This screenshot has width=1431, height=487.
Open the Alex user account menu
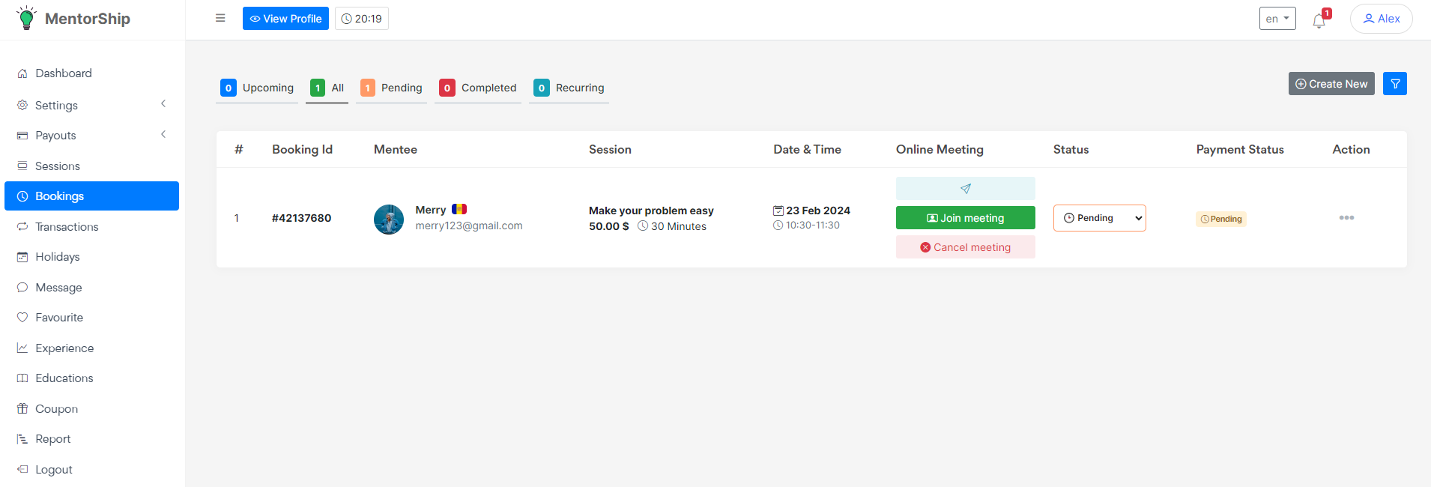coord(1381,19)
